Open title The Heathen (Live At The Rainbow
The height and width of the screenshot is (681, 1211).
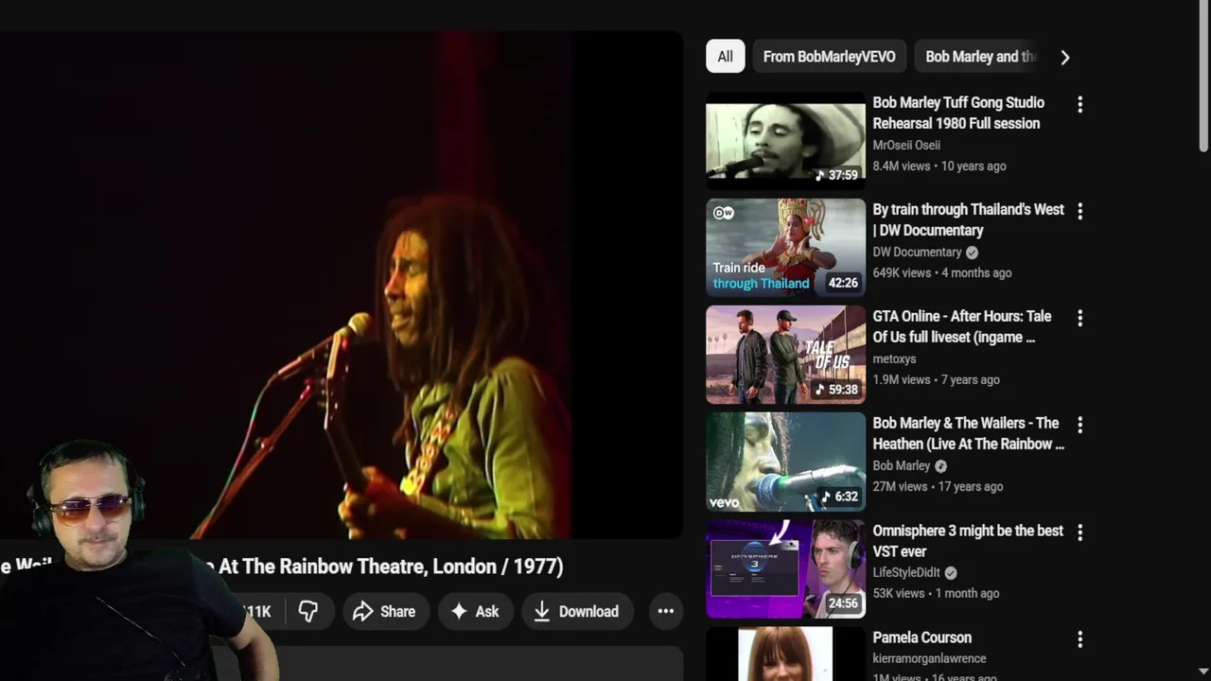968,433
